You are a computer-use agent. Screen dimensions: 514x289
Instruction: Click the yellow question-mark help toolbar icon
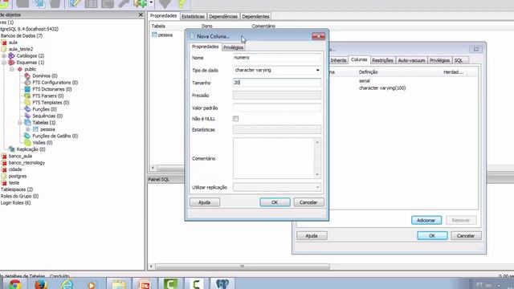pyautogui.click(x=182, y=4)
